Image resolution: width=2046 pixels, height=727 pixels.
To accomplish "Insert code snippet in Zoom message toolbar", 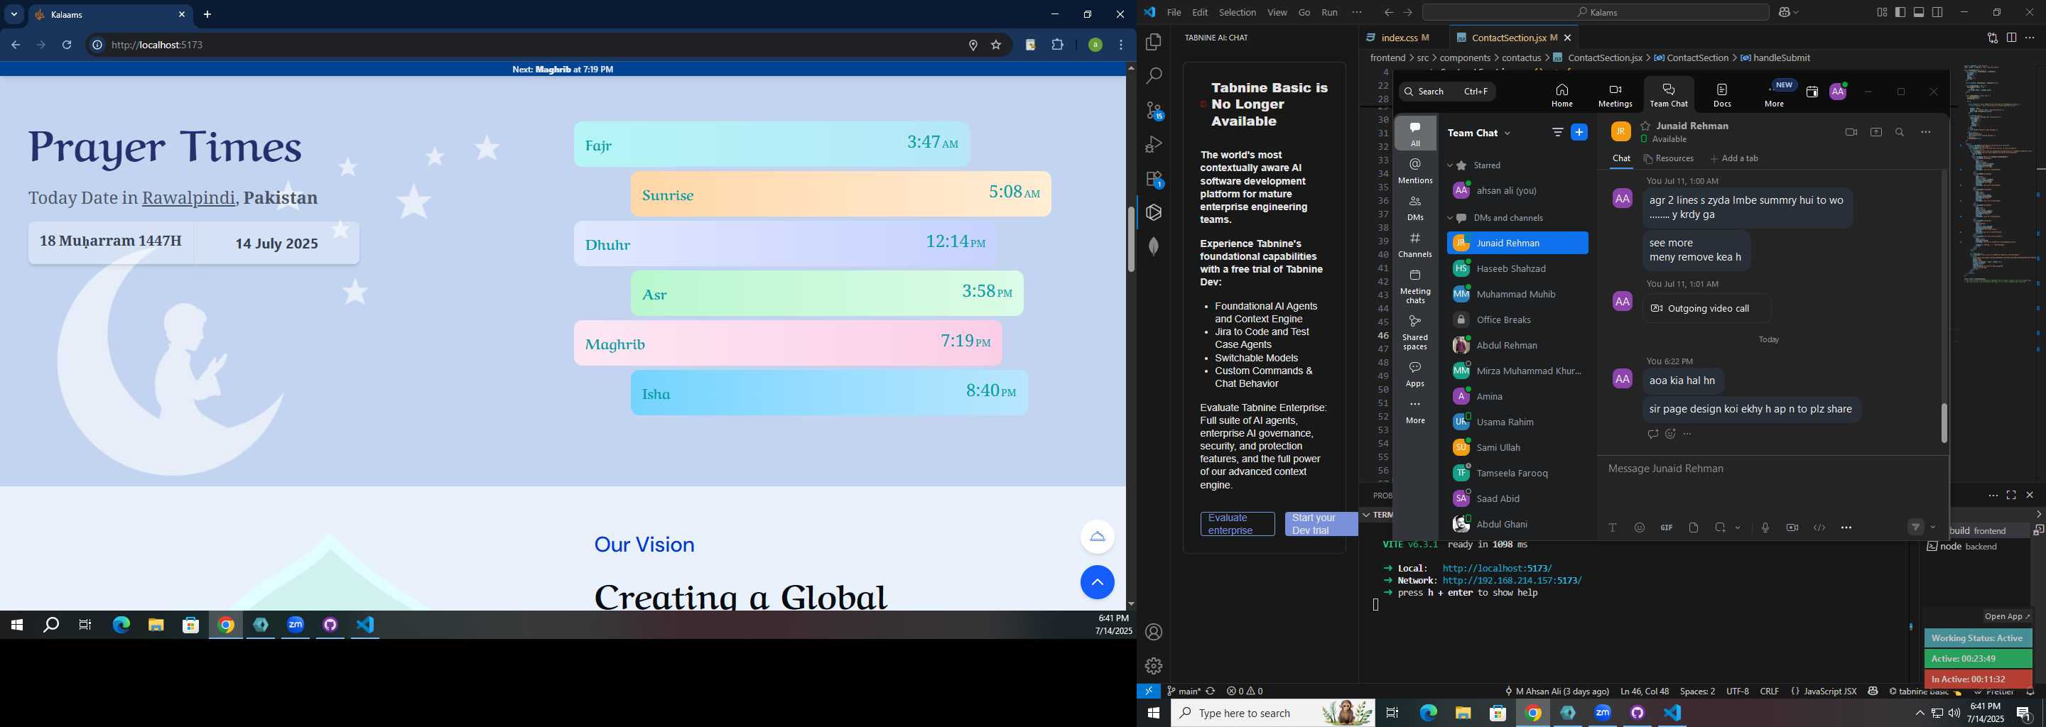I will pos(1819,528).
